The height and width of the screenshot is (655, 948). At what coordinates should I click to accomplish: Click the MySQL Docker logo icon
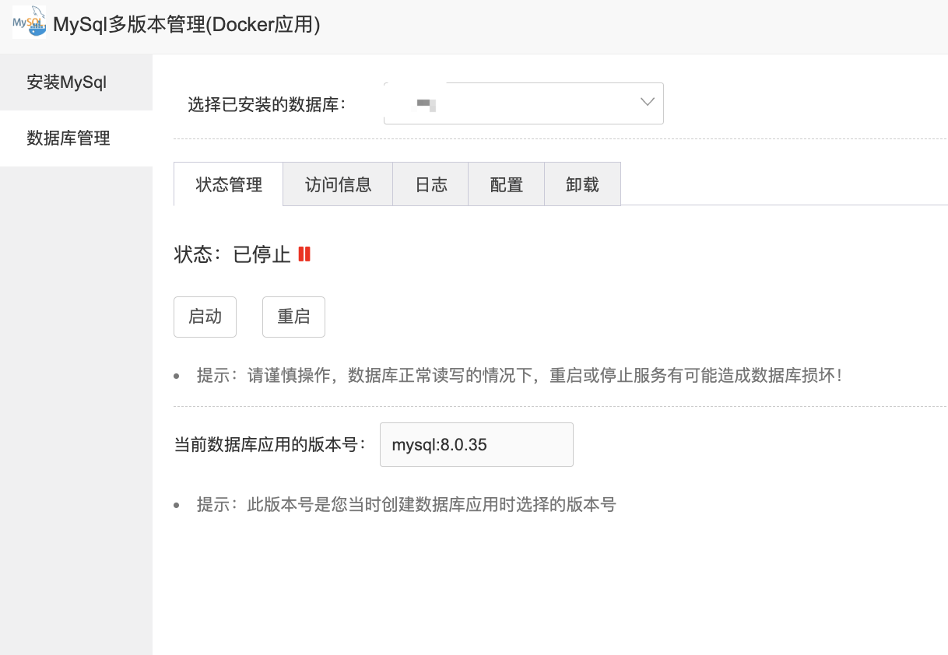[x=29, y=22]
